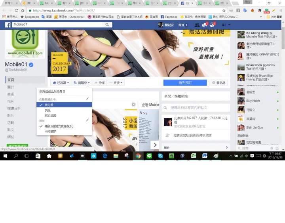The width and height of the screenshot is (285, 223).
Task: Open the 更多 dropdown
Action: point(116,83)
